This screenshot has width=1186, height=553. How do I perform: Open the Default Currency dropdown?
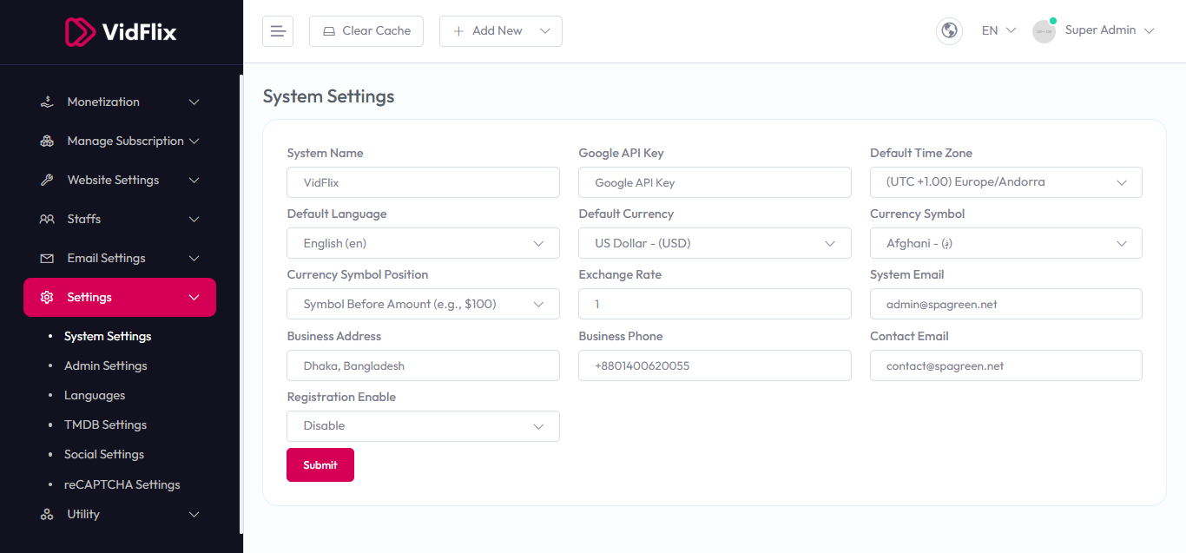714,244
